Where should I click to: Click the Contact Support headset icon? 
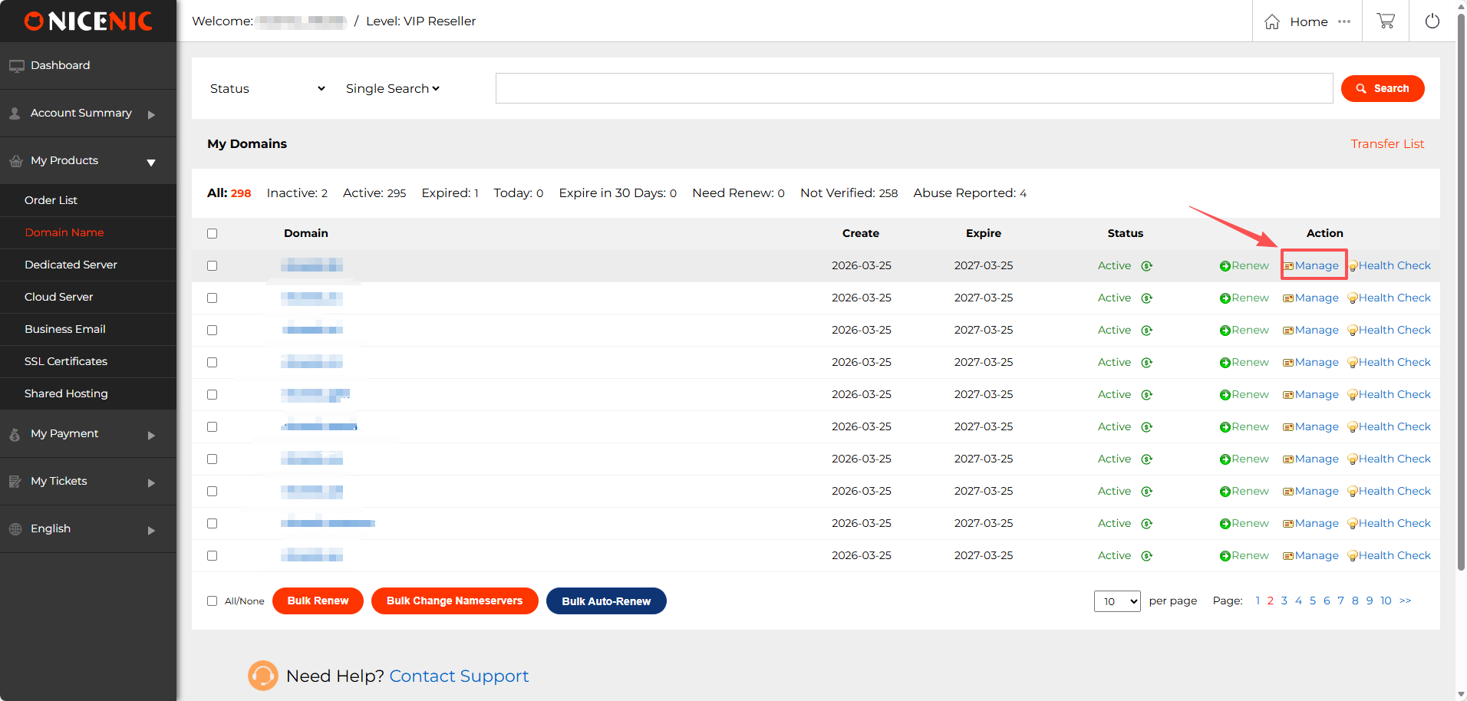[262, 676]
